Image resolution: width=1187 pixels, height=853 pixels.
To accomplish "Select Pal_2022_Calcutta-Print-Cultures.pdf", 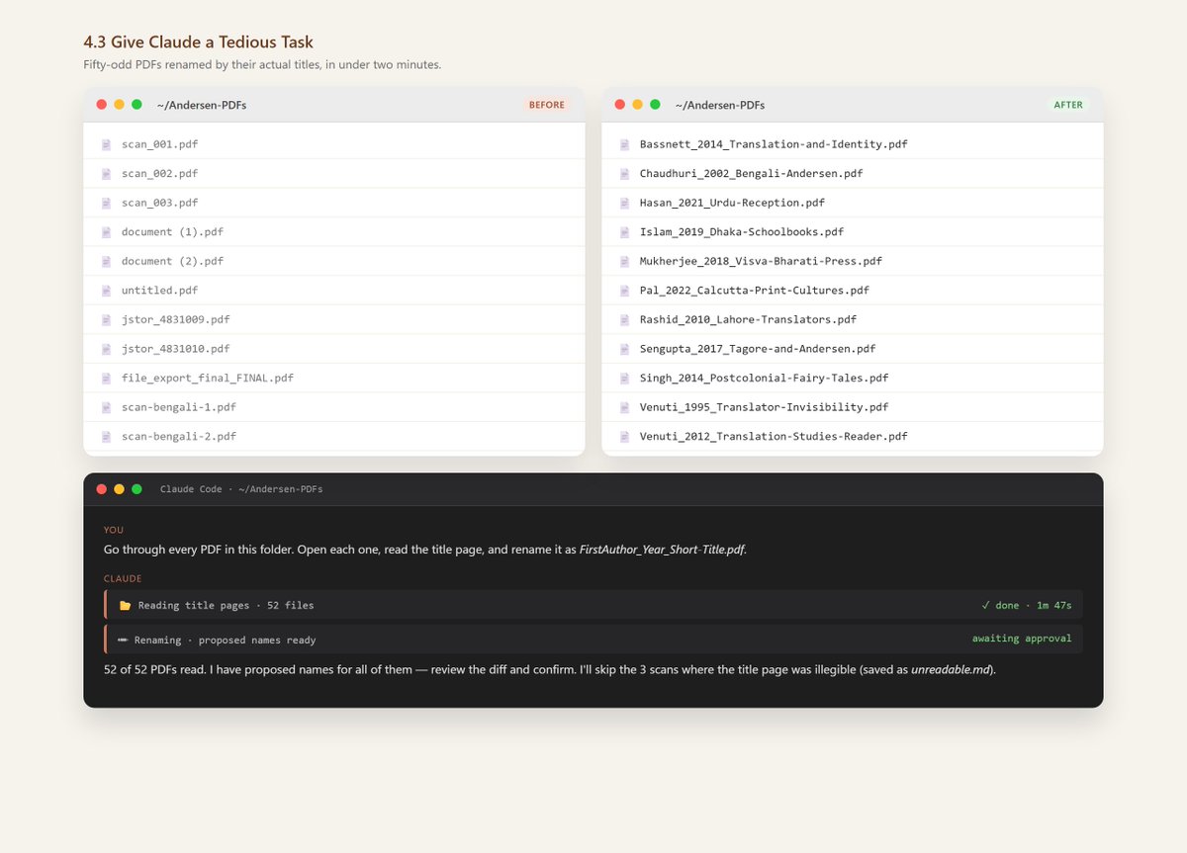I will (853, 291).
